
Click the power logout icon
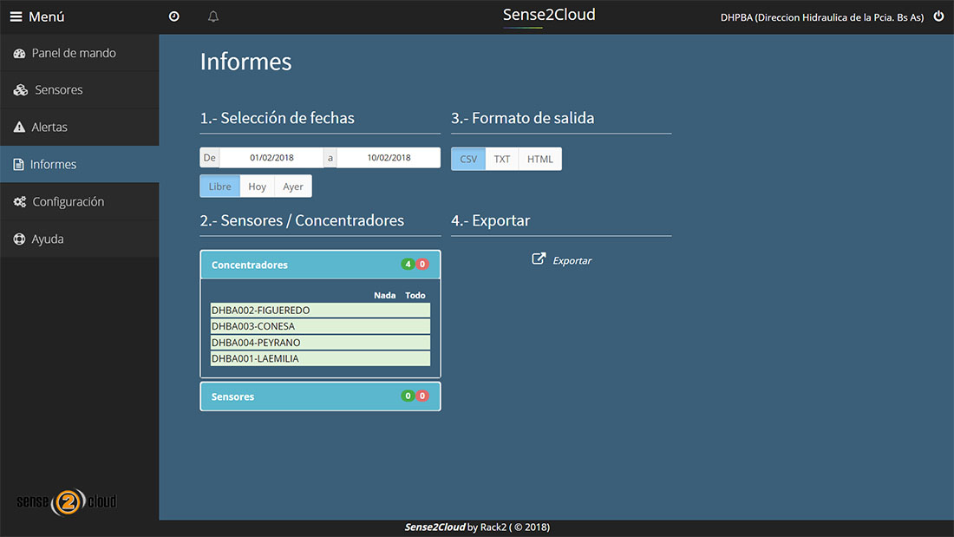coord(938,16)
